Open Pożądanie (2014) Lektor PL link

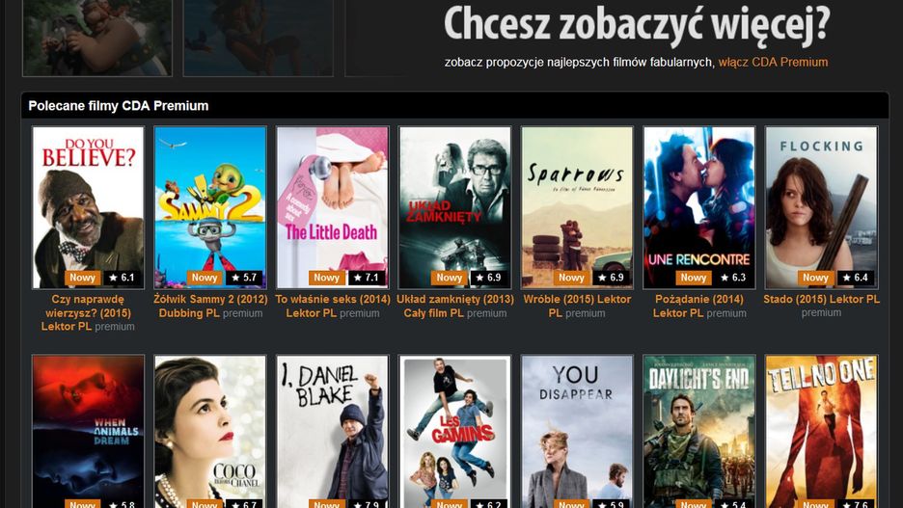(x=699, y=307)
